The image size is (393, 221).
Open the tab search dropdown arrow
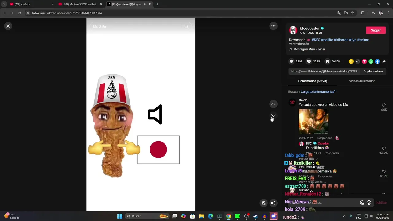pyautogui.click(x=4, y=4)
